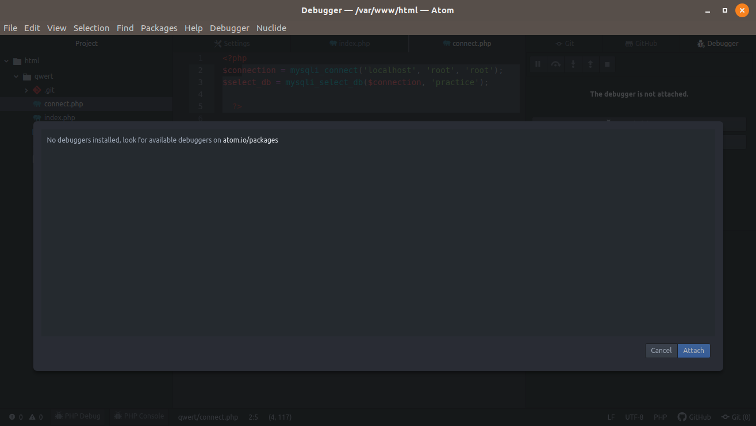Image resolution: width=756 pixels, height=426 pixels.
Task: Click the Project panel header
Action: 86,44
